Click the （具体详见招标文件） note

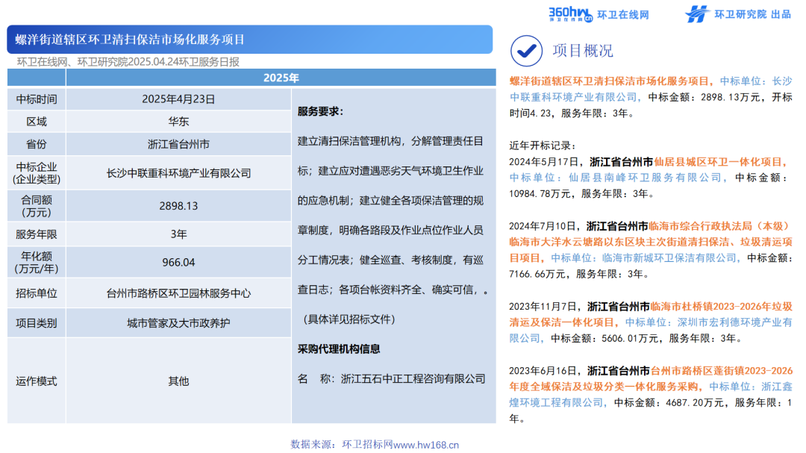(x=349, y=319)
